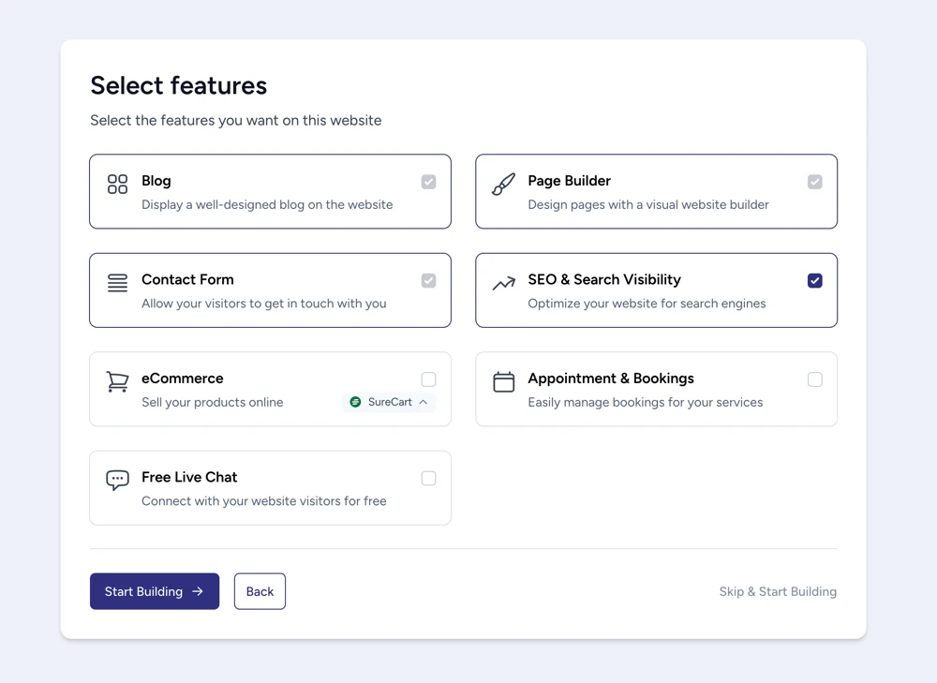937x683 pixels.
Task: Uncheck the SEO & Search Visibility checkbox
Action: 814,280
